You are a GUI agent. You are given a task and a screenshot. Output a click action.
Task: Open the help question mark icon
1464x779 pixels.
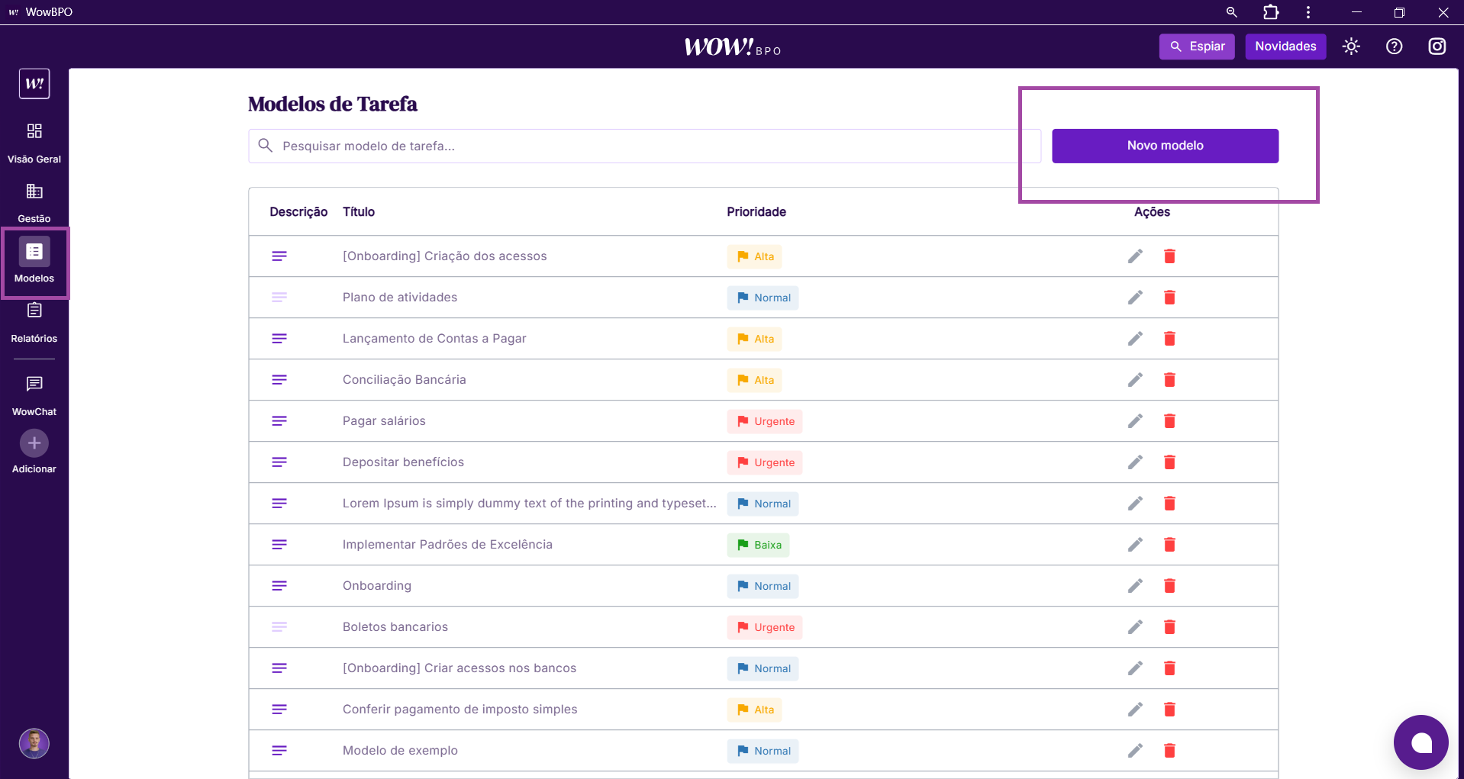(1394, 47)
